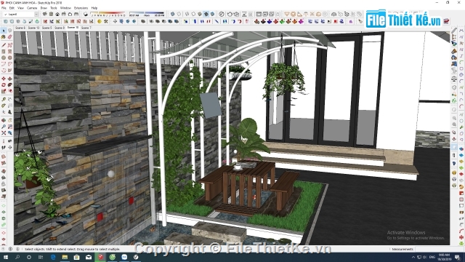Open the Extensions menu

pos(81,8)
